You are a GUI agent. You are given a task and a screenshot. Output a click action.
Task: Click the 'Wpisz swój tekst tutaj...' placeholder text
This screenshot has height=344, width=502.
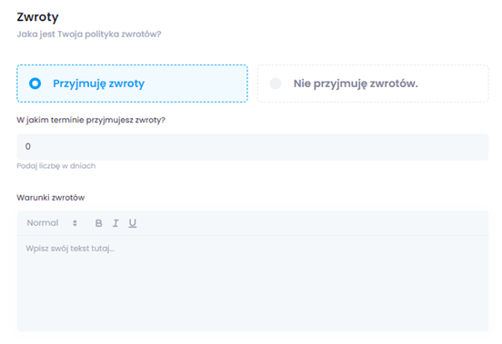coord(70,249)
